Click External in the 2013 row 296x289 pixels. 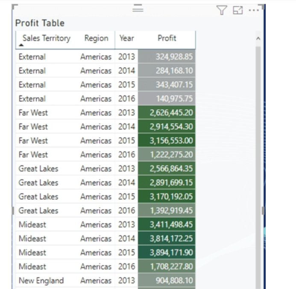32,57
